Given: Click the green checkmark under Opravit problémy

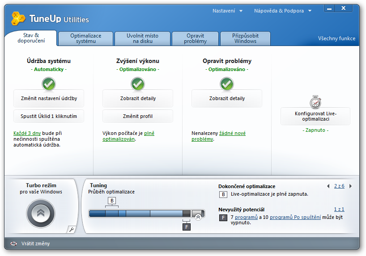Looking at the screenshot, I should (x=227, y=84).
